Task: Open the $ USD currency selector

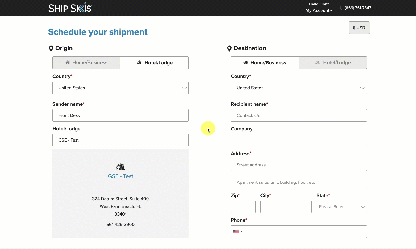Action: 359,28
